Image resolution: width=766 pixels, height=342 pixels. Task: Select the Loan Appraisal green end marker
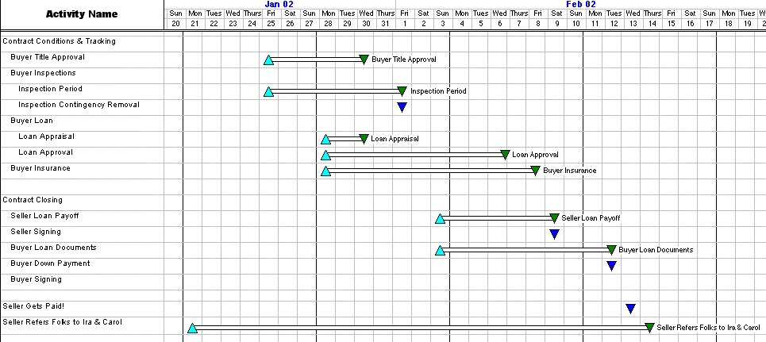tap(364, 139)
